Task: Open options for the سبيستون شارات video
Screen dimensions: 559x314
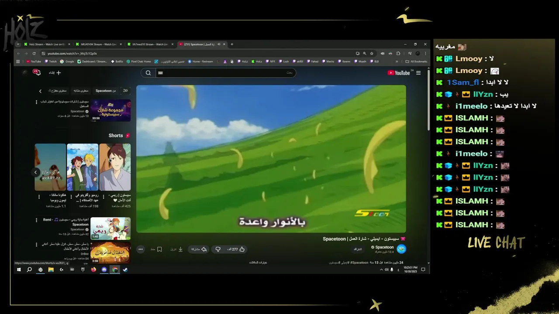Action: (x=36, y=102)
